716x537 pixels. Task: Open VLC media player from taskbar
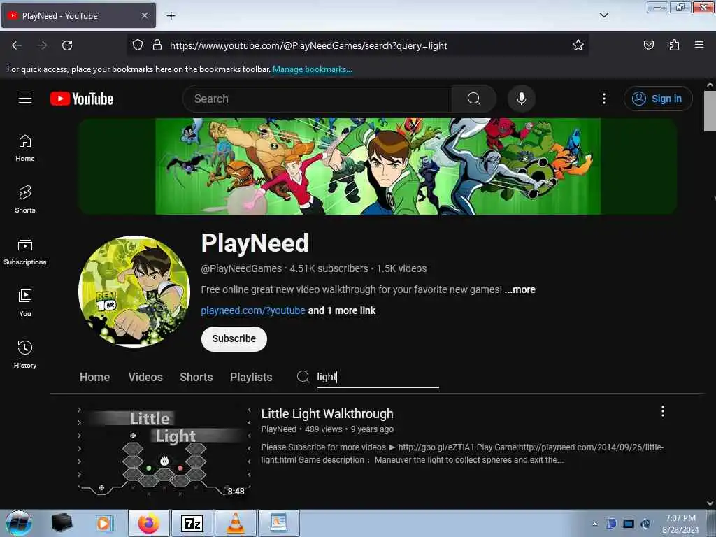point(235,523)
